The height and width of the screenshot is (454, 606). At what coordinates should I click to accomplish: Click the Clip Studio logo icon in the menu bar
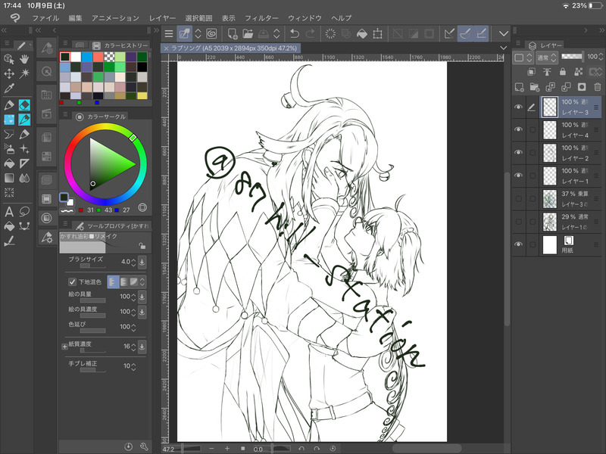pos(15,17)
